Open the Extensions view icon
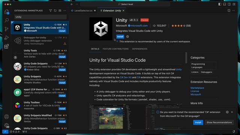240x135 pixels. pos(7,46)
